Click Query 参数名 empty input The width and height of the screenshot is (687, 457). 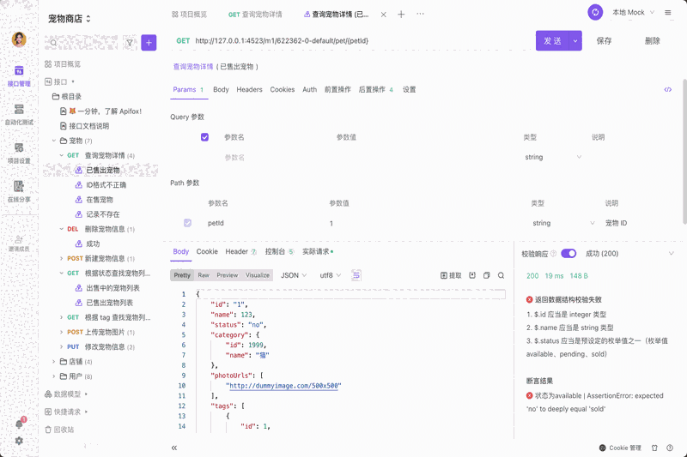(234, 158)
